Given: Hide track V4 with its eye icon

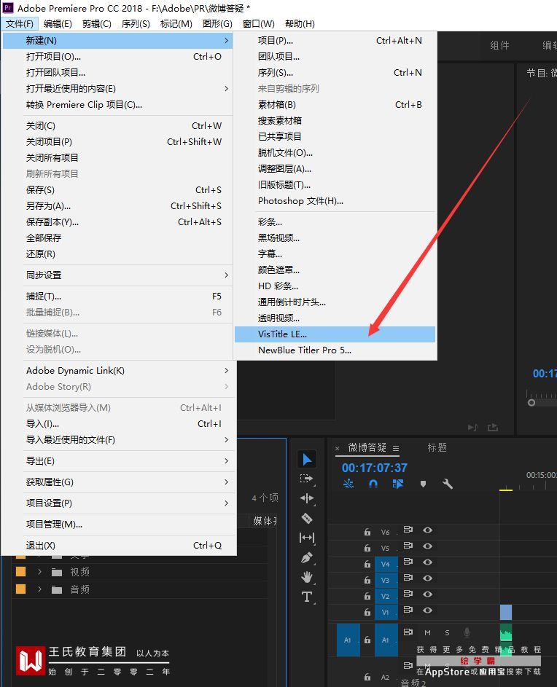Looking at the screenshot, I should [428, 562].
